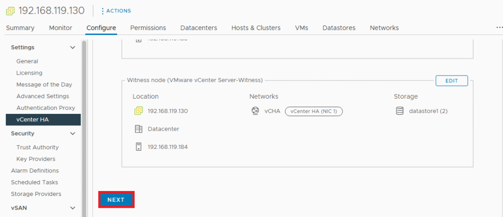The image size is (503, 217).
Task: Open the Datastores tab
Action: [x=339, y=28]
